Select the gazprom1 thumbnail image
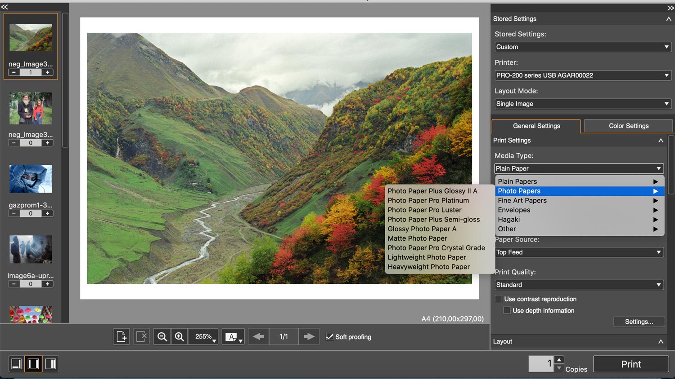Viewport: 675px width, 379px height. tap(31, 179)
